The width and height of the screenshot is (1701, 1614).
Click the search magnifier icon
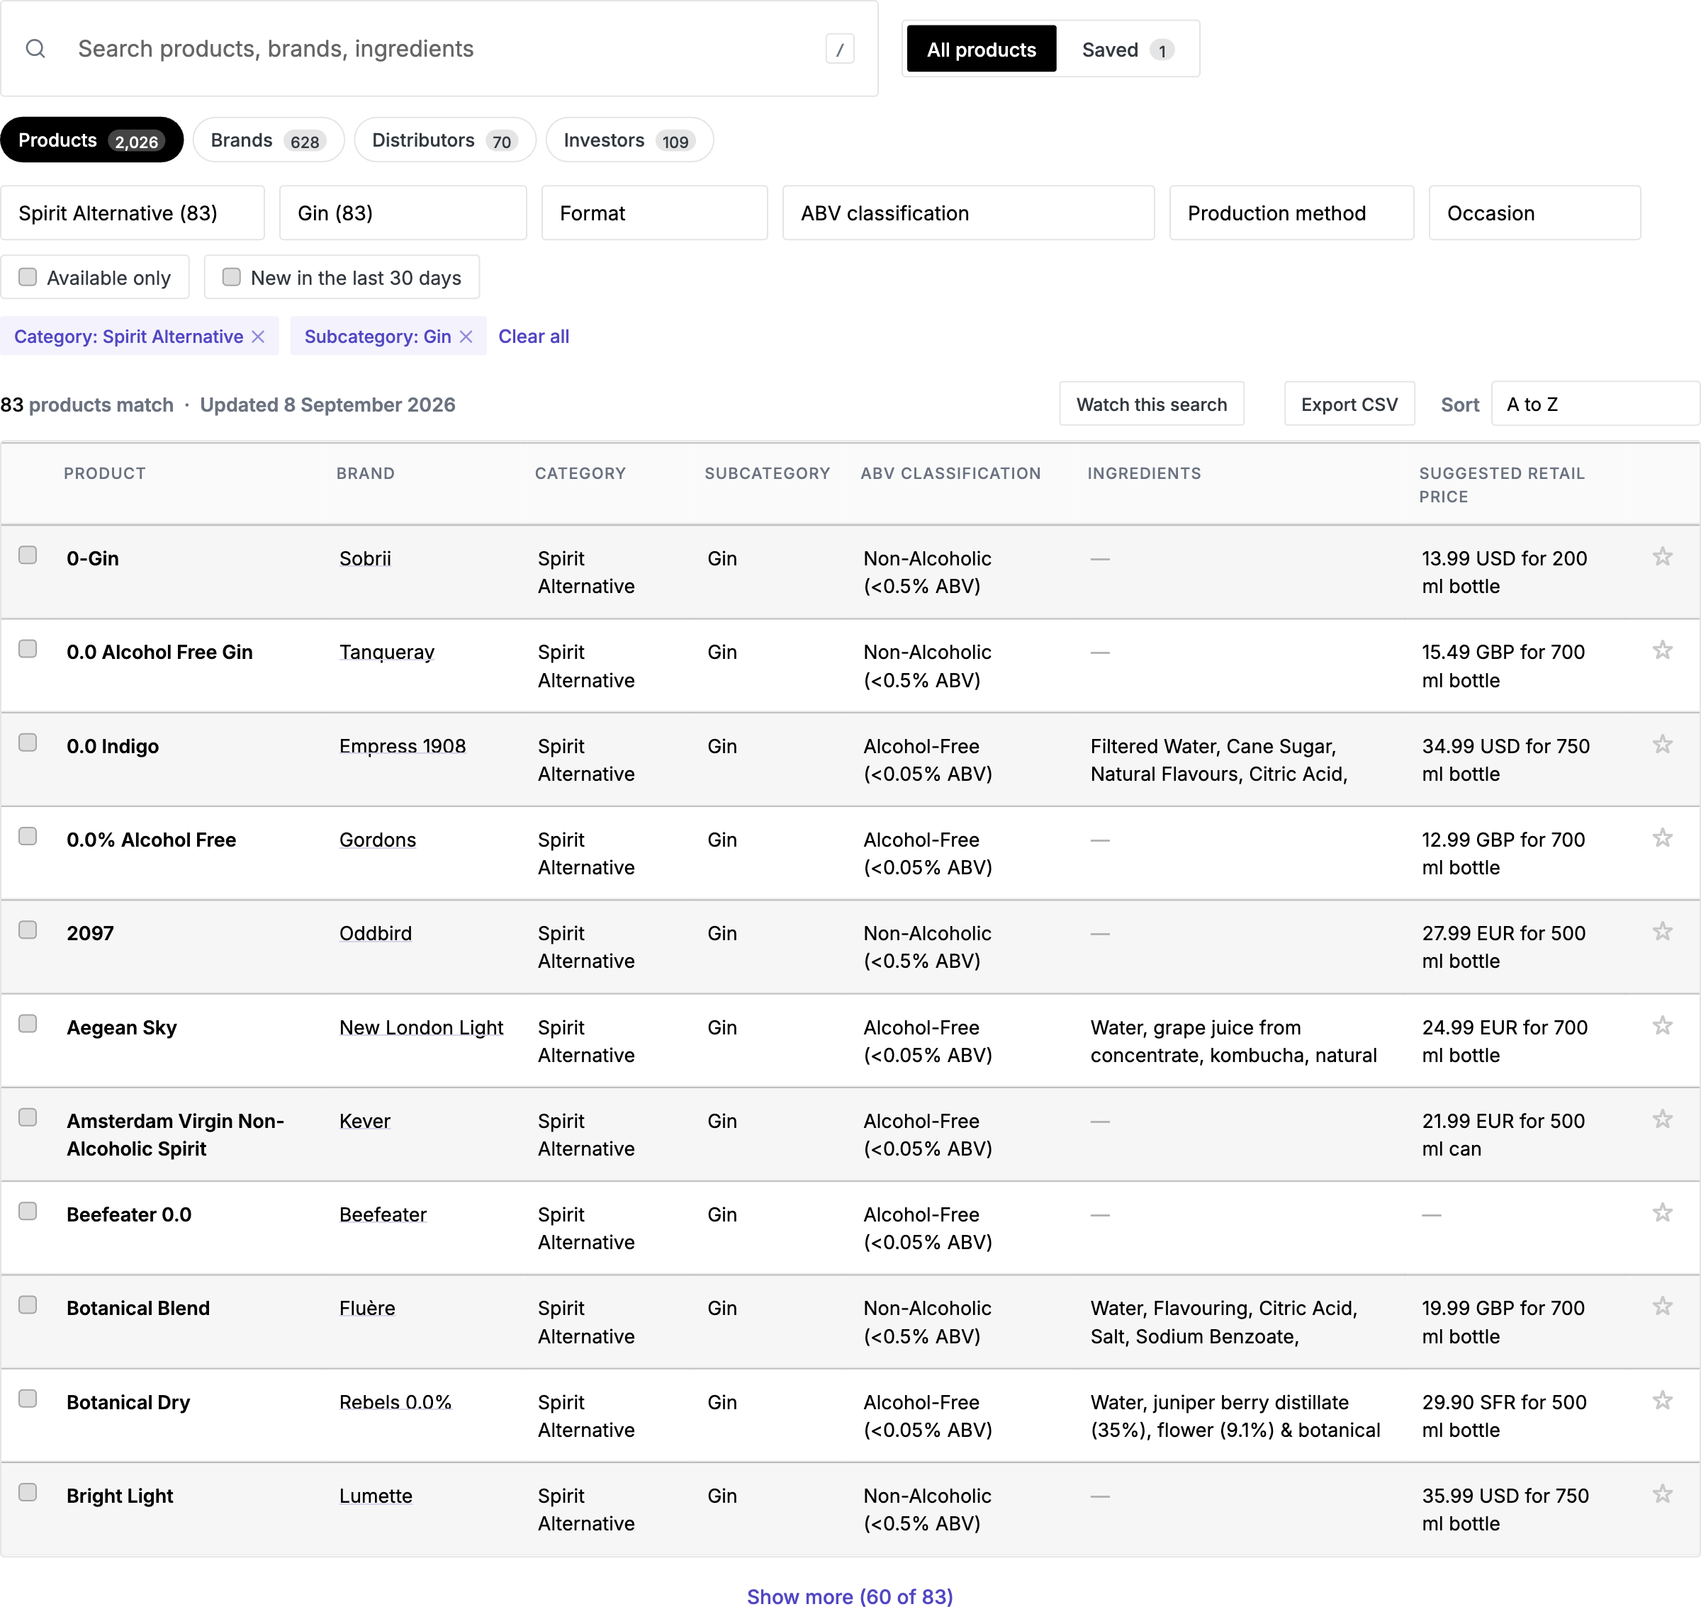[x=35, y=49]
